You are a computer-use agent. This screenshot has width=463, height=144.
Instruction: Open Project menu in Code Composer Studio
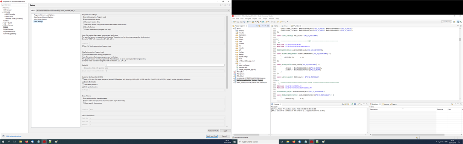point(255,18)
